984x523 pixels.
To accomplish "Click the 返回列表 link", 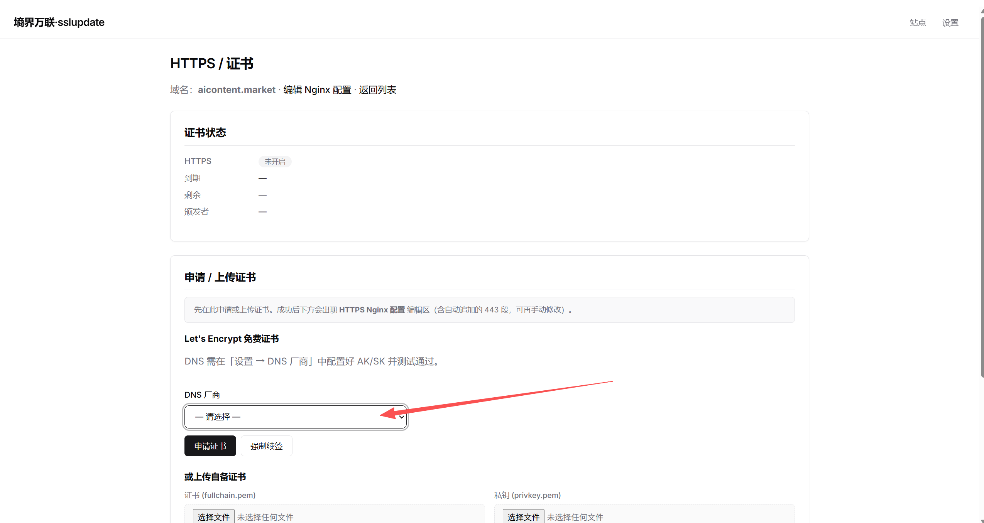I will pyautogui.click(x=377, y=90).
